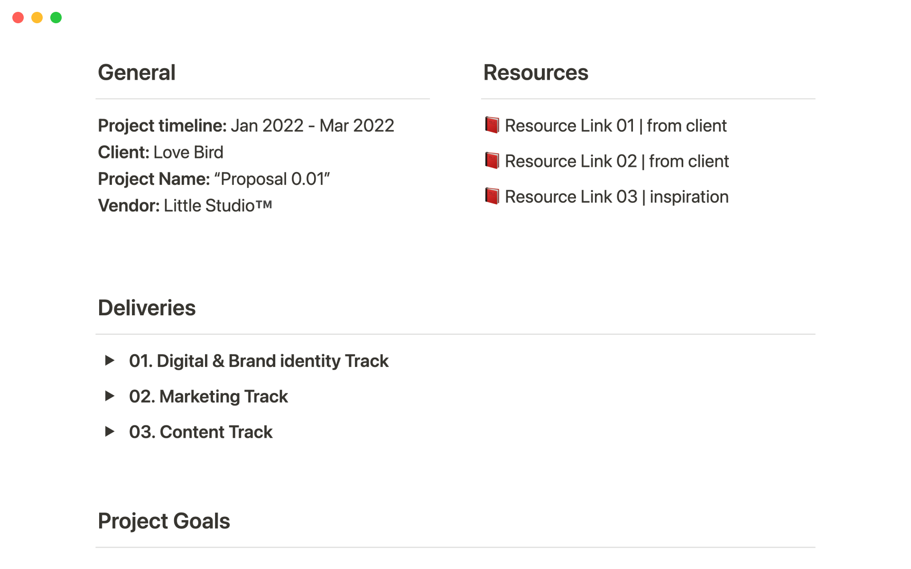
Task: Click the green fullscreen window button
Action: pos(56,18)
